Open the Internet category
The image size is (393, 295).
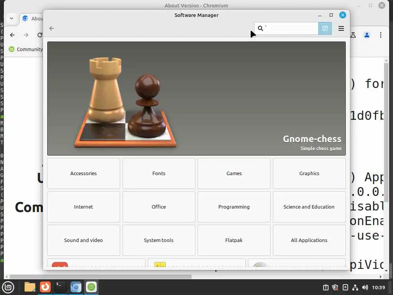tap(83, 207)
